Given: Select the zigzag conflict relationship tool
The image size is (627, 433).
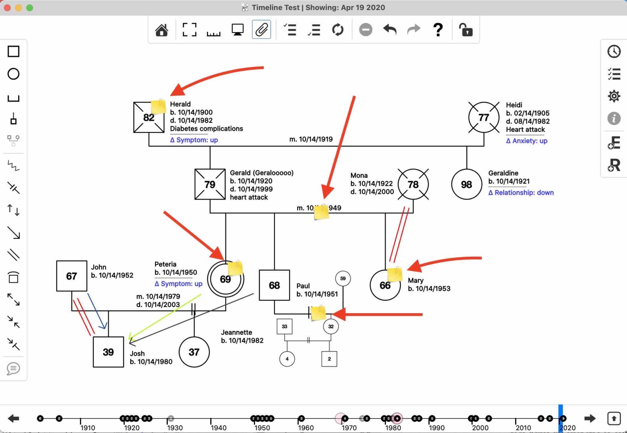Looking at the screenshot, I should tap(13, 166).
